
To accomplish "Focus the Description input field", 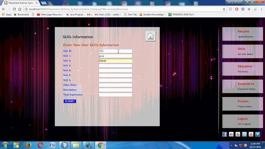I will pos(116,90).
